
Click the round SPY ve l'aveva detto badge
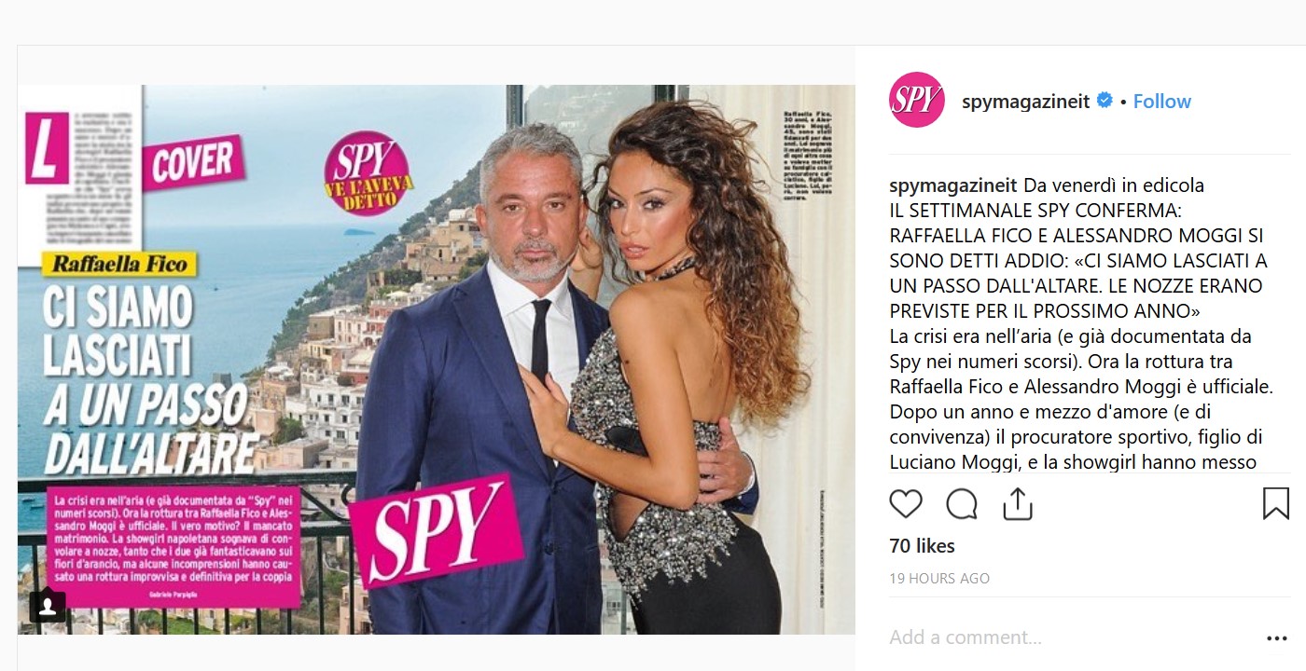click(x=369, y=172)
